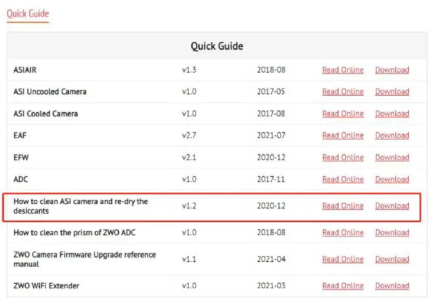The image size is (435, 302).
Task: Download the ADC quick guide
Action: (392, 179)
